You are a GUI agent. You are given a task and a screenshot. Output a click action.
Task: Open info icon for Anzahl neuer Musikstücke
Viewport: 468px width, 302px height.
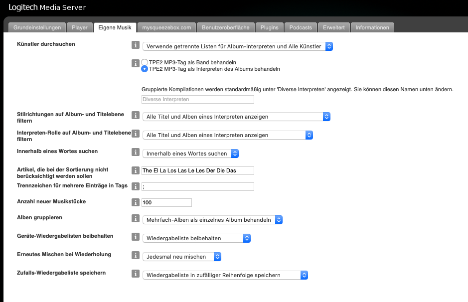click(135, 202)
